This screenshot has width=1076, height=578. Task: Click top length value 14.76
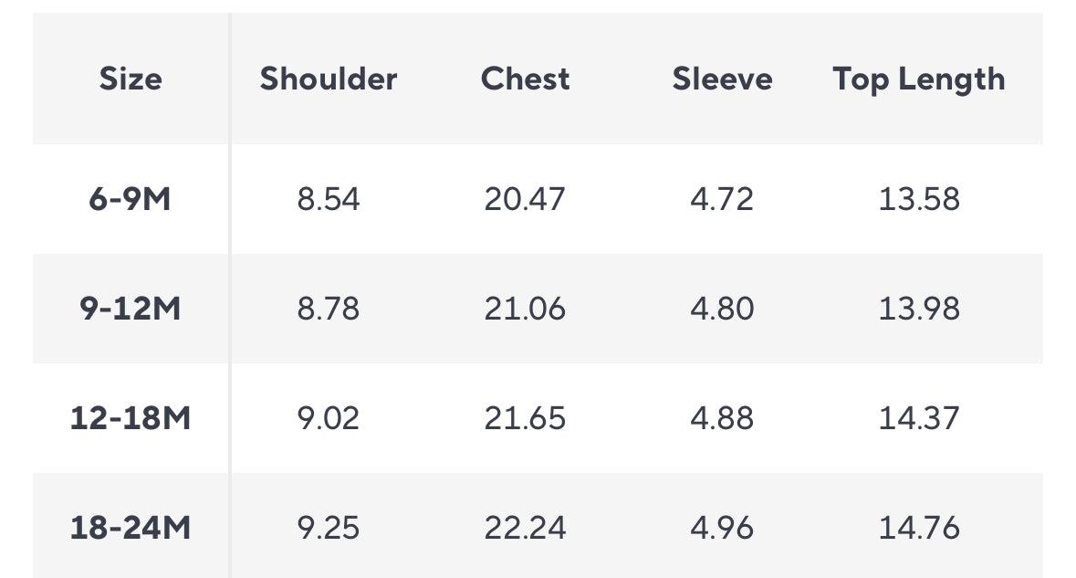(919, 528)
